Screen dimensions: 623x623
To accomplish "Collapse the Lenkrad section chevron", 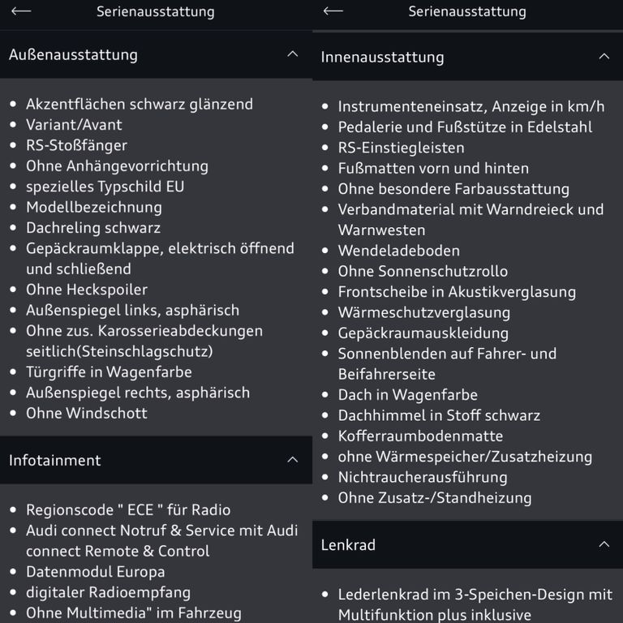I will tap(604, 544).
